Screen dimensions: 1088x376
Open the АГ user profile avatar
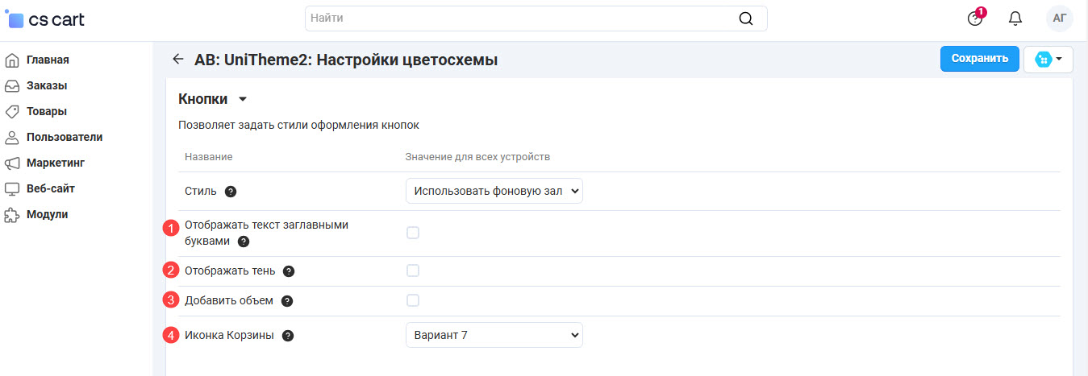point(1059,19)
